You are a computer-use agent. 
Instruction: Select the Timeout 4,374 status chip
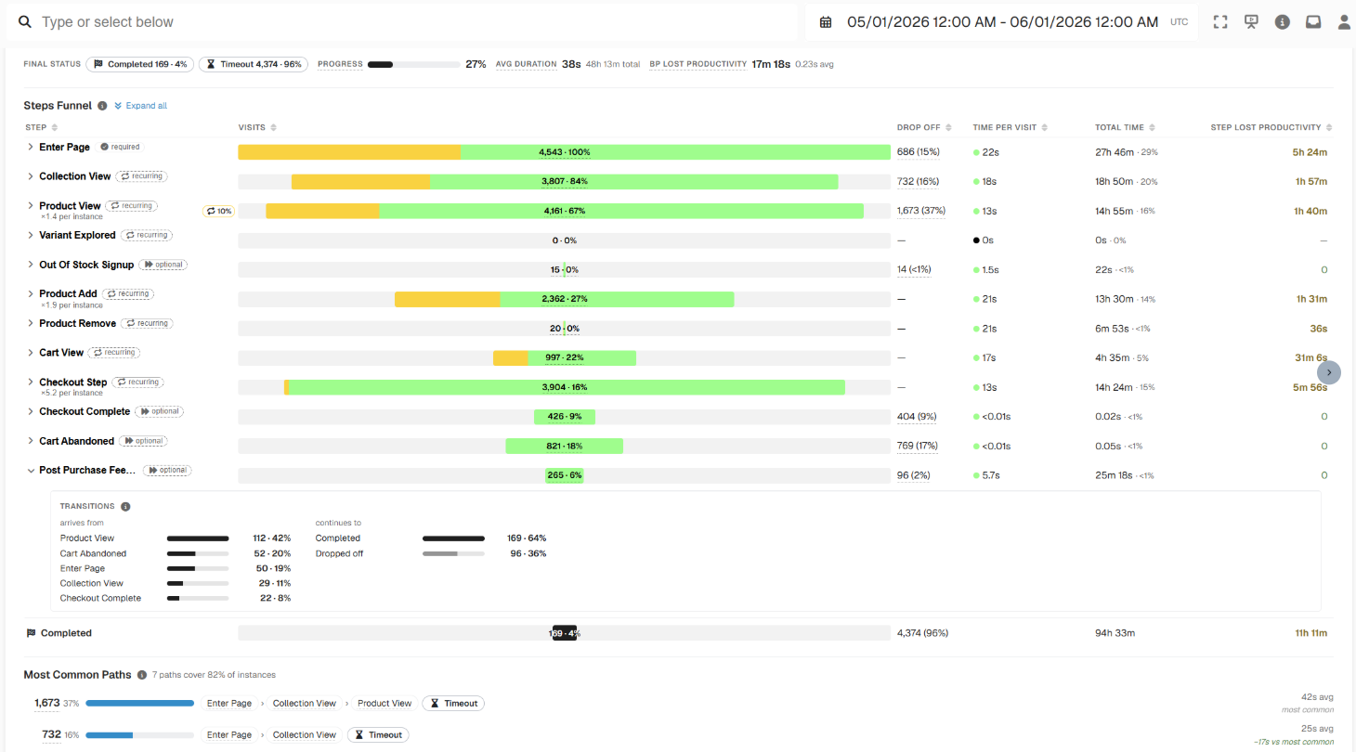click(x=254, y=65)
